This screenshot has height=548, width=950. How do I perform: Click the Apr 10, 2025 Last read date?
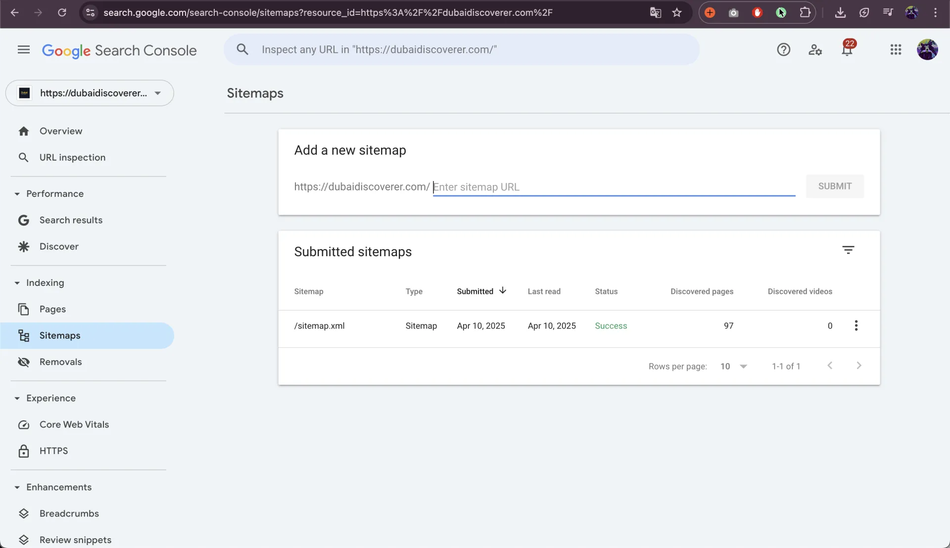(x=552, y=326)
